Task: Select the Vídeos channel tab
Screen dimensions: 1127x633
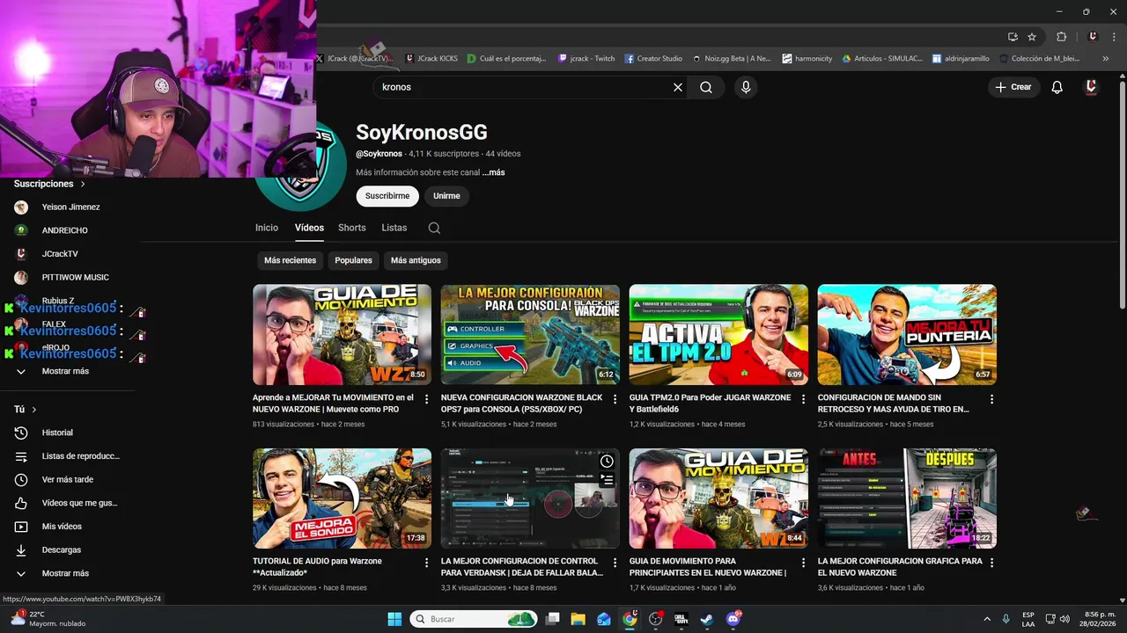Action: (x=309, y=228)
